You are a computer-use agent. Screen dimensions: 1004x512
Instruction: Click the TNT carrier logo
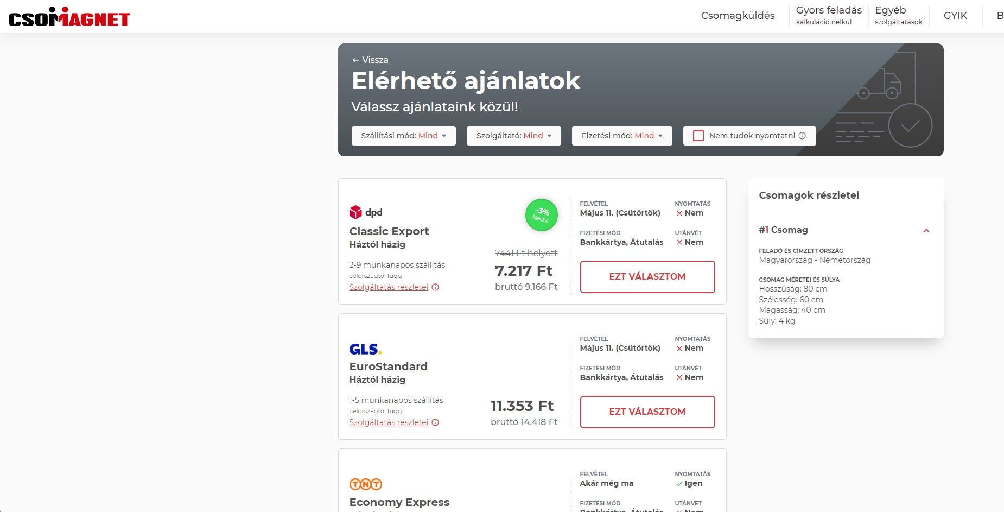[x=365, y=484]
